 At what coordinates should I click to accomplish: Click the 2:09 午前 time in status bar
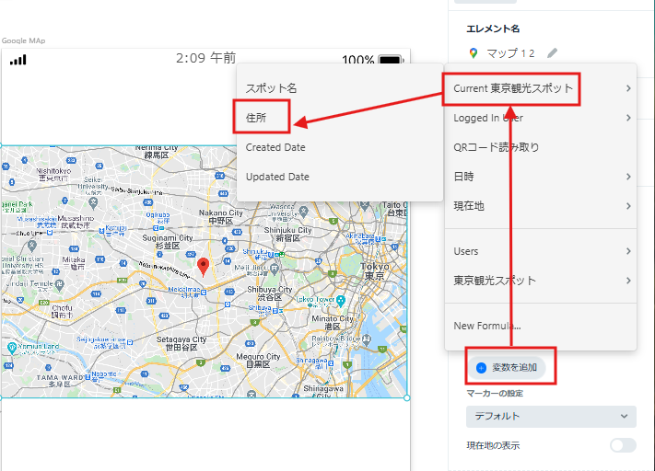click(206, 58)
